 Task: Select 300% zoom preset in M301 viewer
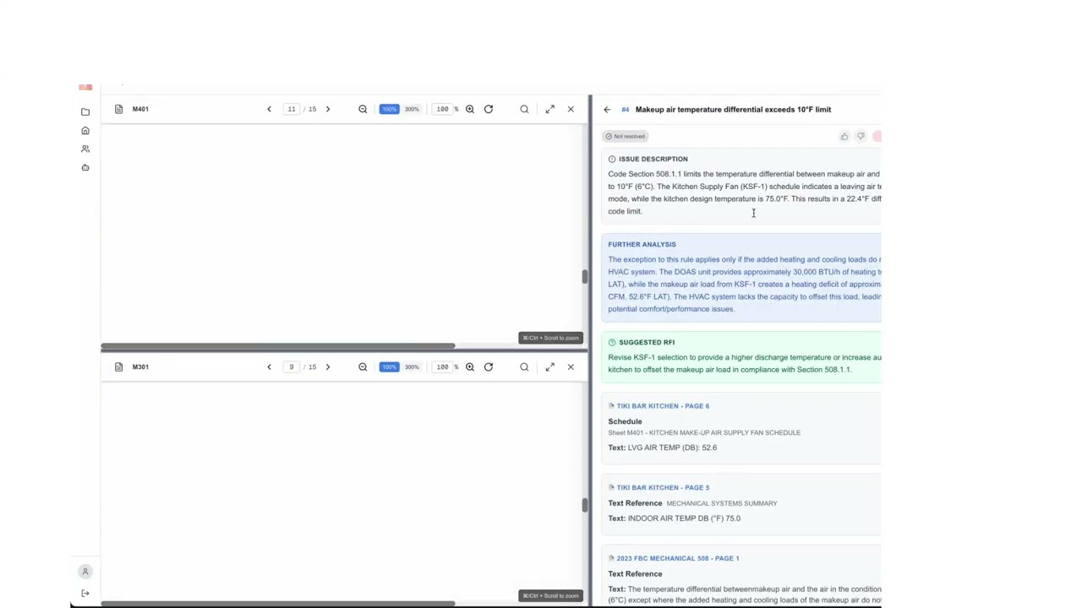412,366
